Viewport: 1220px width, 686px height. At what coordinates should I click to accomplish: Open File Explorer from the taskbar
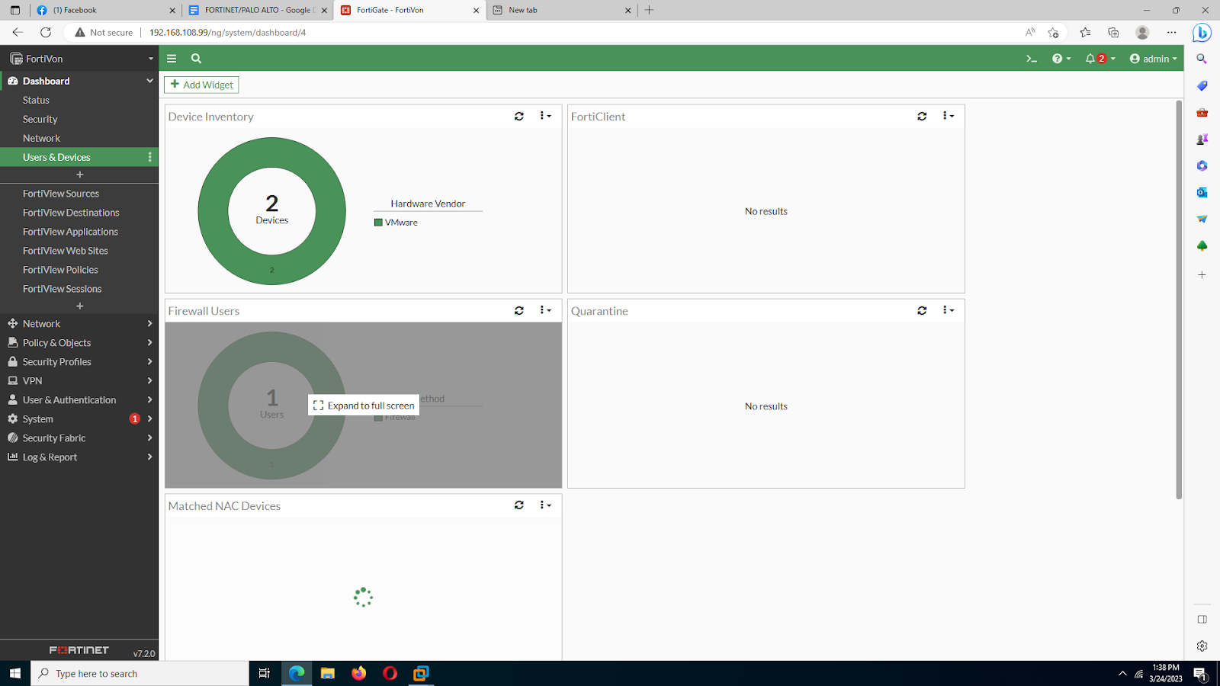click(x=328, y=673)
